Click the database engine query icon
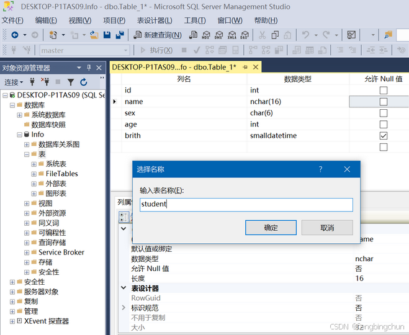Image resolution: width=409 pixels, height=335 pixels. click(193, 35)
